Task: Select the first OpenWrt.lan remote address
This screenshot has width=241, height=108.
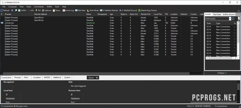Action: [x=39, y=18]
